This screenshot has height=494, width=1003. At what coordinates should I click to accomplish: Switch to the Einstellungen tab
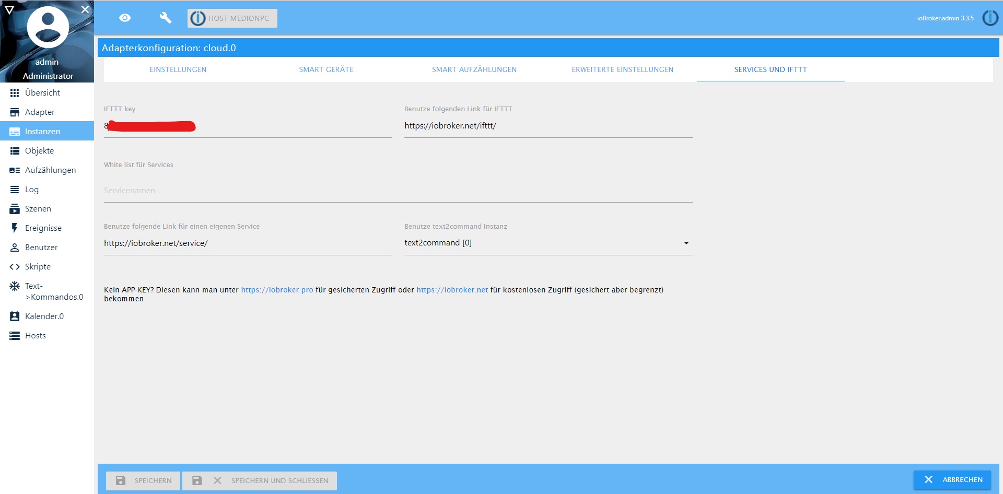[178, 69]
